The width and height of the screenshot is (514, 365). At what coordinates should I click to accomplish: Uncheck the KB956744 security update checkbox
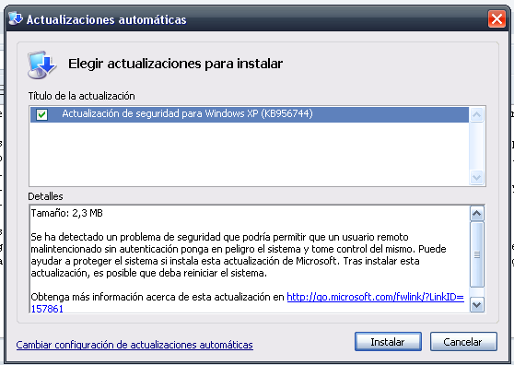tap(42, 114)
